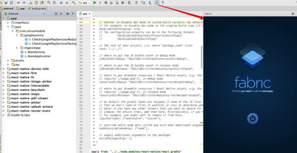Open SDK Manager download icon
Viewport: 297px width, 153px height.
150,3
